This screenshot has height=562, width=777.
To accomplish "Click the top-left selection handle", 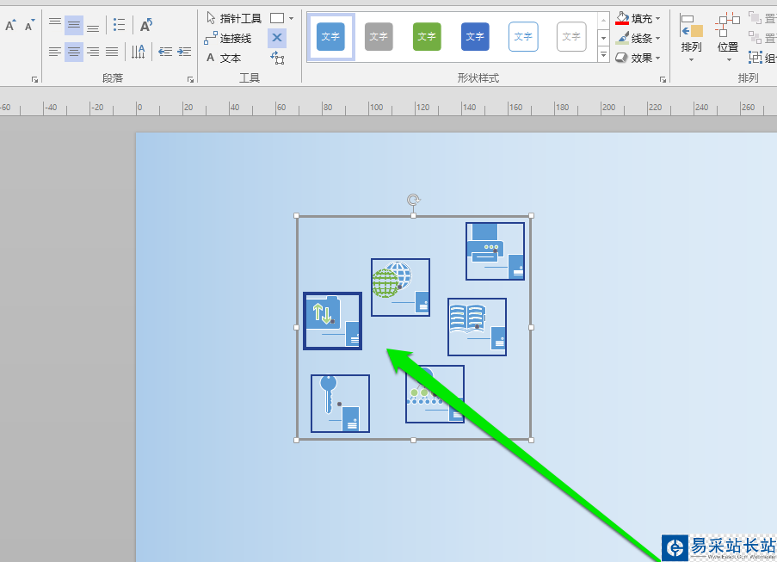I will point(296,215).
